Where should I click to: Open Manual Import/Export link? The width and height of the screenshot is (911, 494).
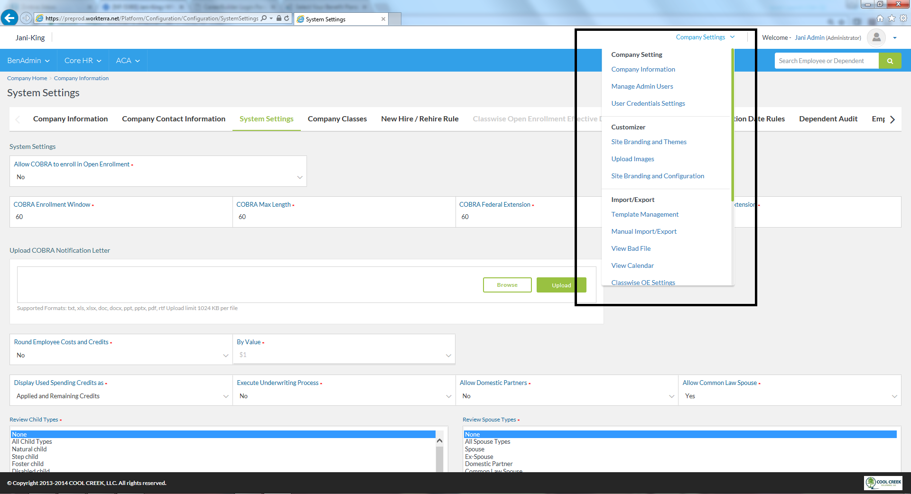point(644,231)
